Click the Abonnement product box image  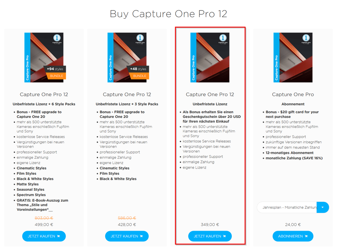tap(293, 57)
